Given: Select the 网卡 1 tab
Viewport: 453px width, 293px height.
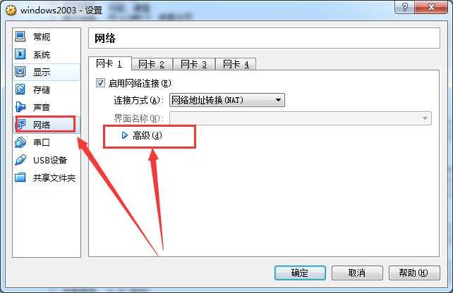Looking at the screenshot, I should tap(110, 63).
